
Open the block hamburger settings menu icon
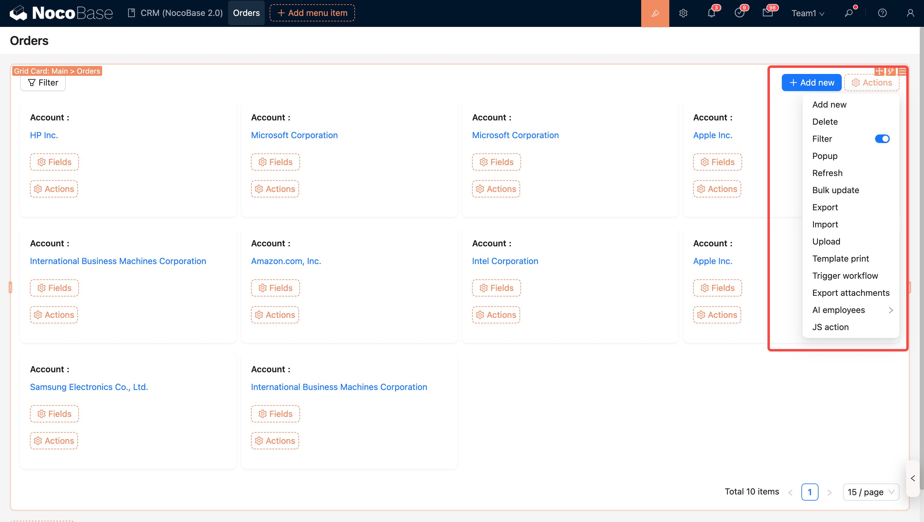click(x=902, y=71)
